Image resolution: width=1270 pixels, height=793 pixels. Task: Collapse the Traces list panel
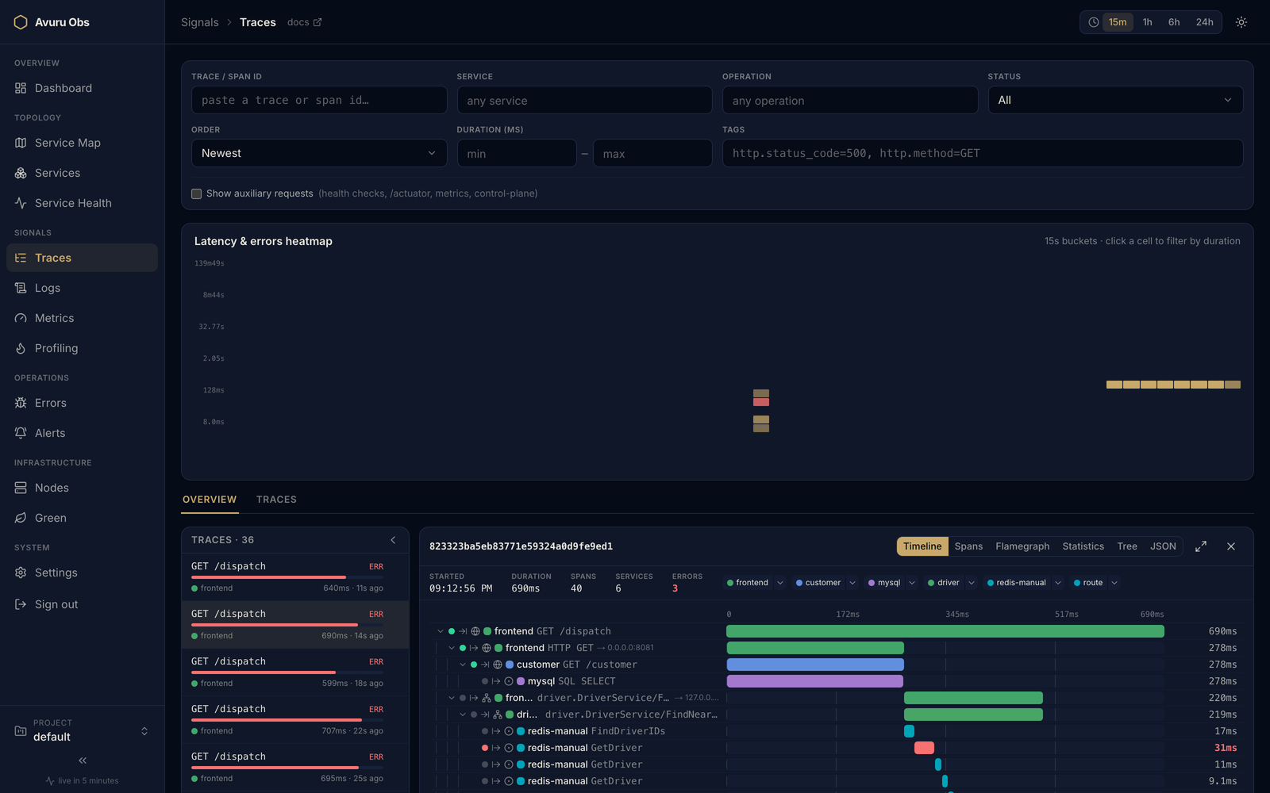393,540
